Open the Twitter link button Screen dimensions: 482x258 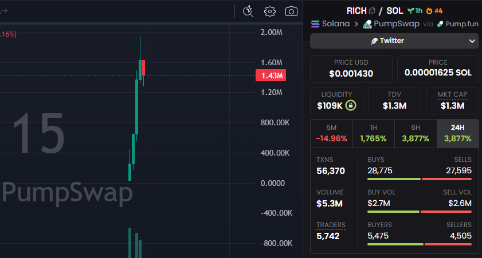click(387, 41)
